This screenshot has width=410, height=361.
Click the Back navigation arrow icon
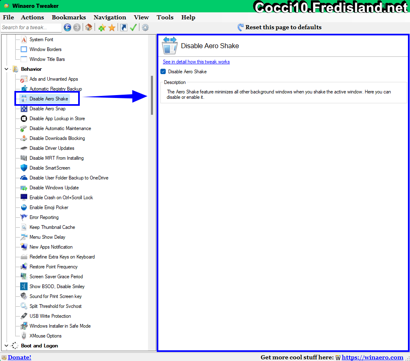pos(67,27)
